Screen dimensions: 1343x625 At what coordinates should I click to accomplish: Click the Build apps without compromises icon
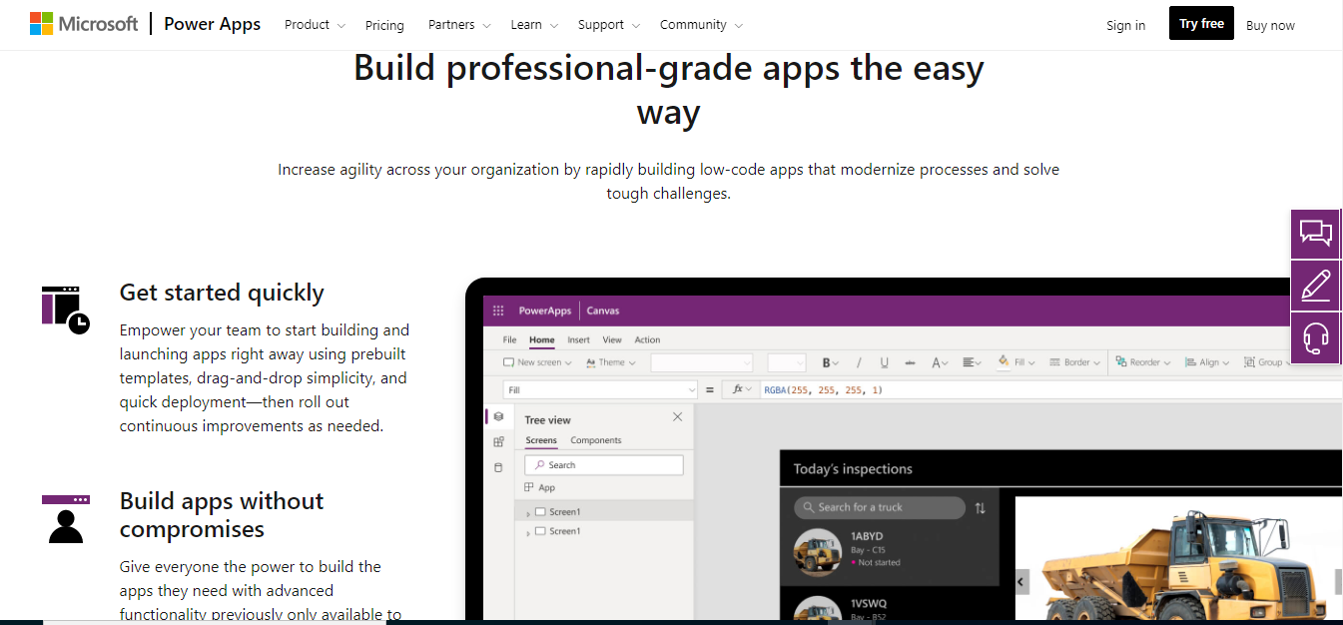66,518
